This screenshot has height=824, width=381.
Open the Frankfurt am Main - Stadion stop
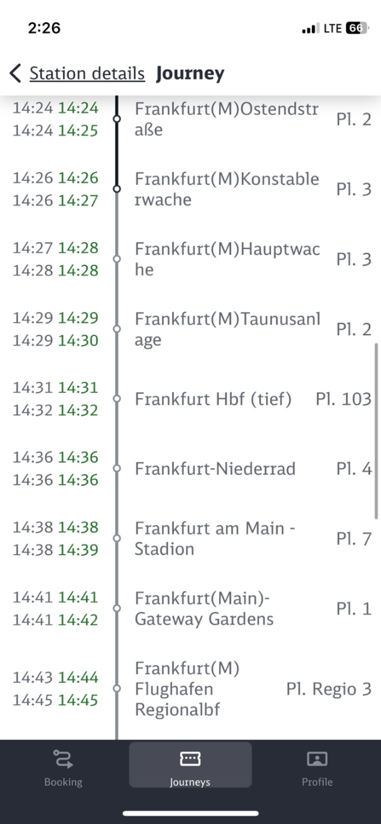click(x=190, y=539)
